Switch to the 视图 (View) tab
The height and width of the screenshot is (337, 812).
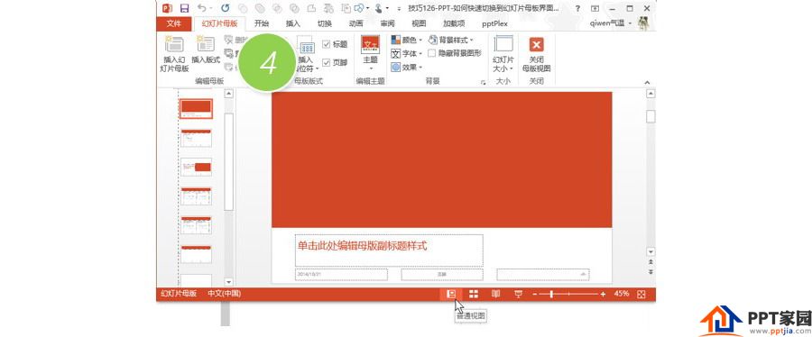[419, 23]
